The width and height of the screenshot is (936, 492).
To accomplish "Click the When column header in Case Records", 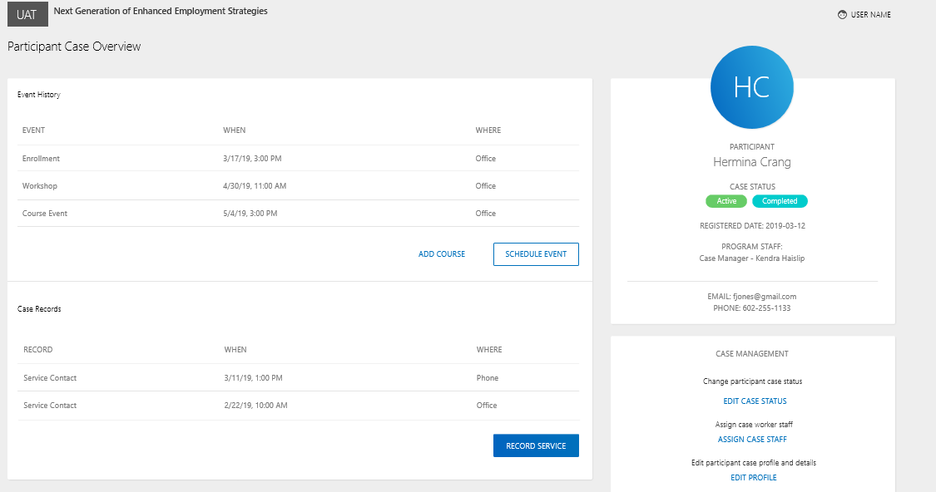I will coord(235,350).
